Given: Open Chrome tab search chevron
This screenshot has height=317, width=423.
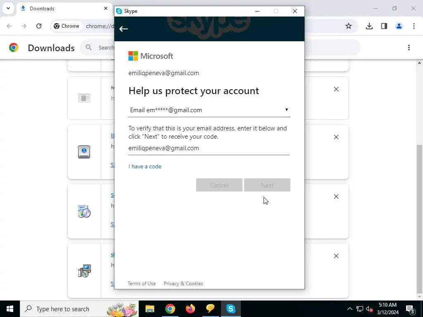Looking at the screenshot, I should click(x=8, y=8).
